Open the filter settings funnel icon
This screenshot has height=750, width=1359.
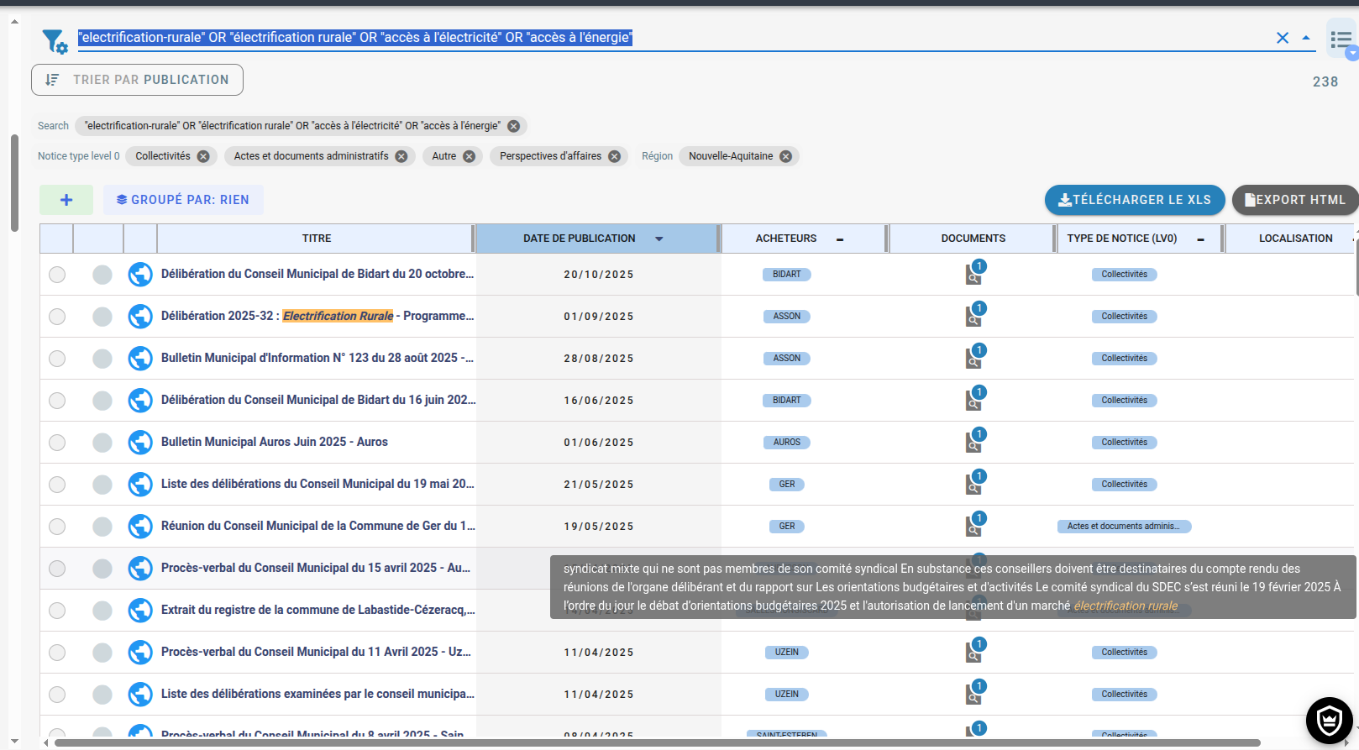click(x=55, y=40)
